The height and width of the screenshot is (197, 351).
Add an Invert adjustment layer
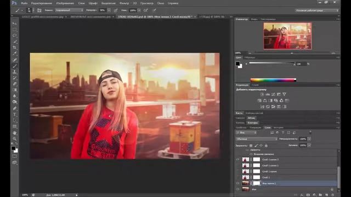click(262, 107)
